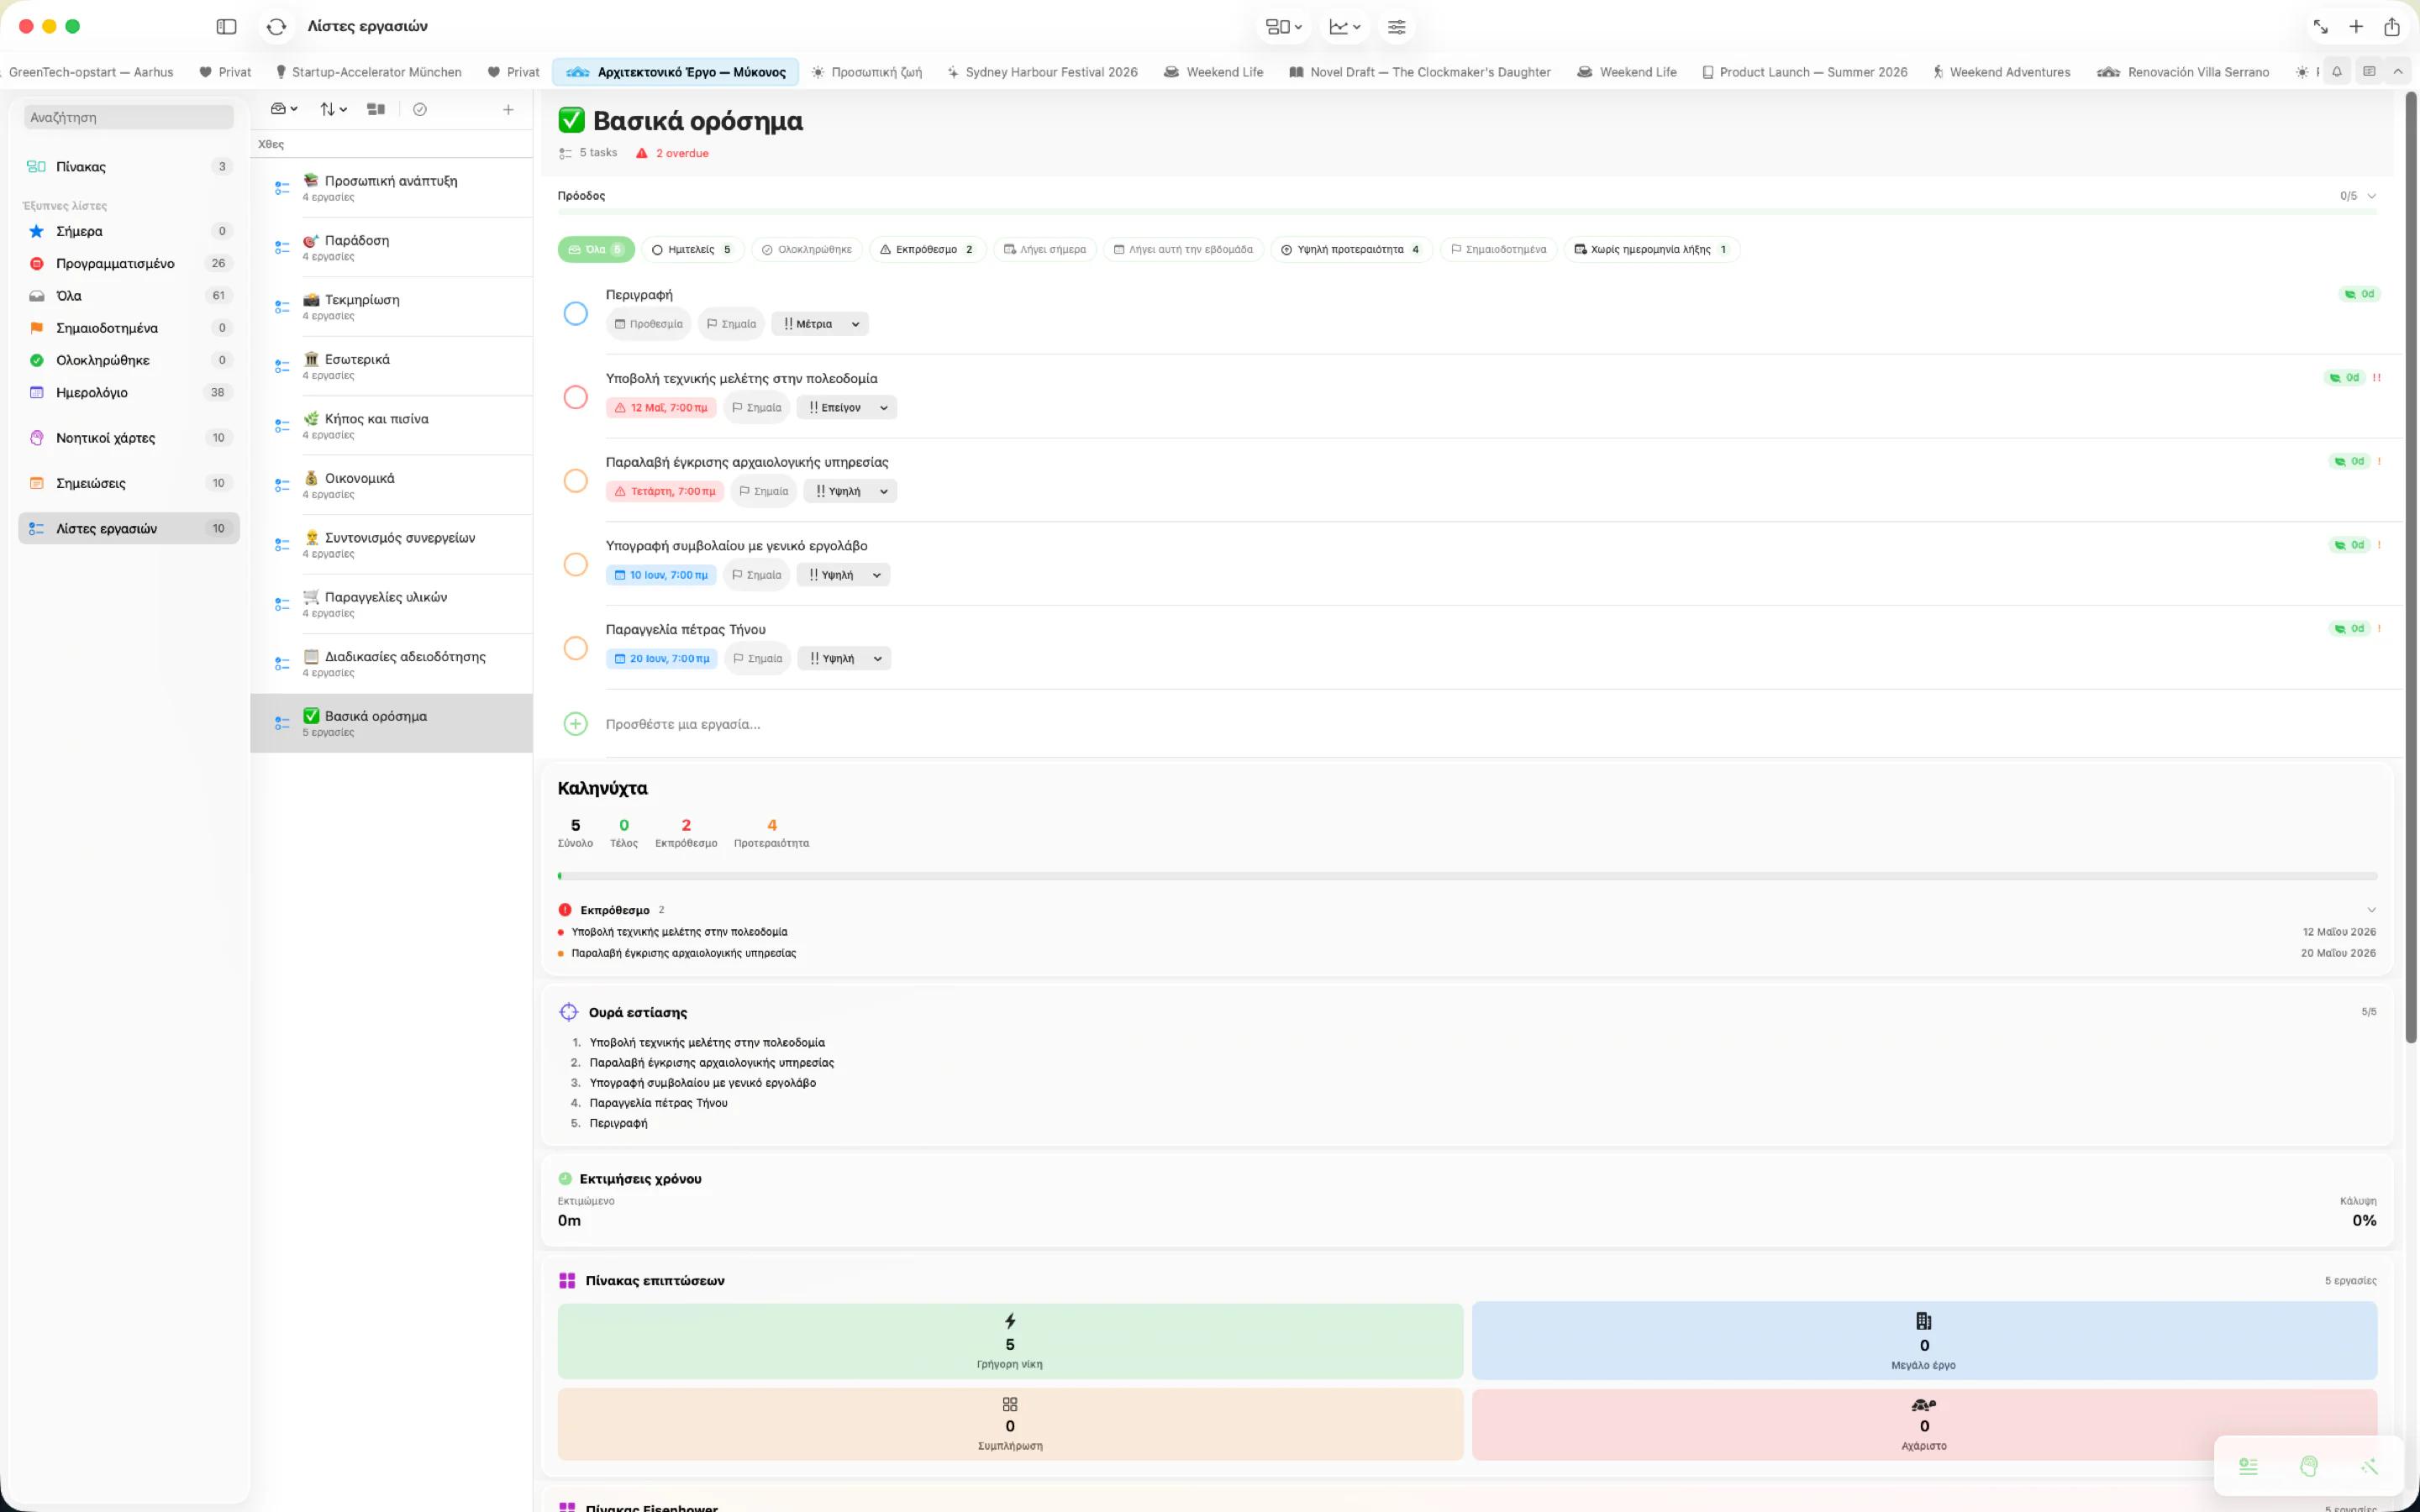The width and height of the screenshot is (2420, 1512).
Task: Open the sort order dropdown in list toolbar
Action: [x=333, y=109]
